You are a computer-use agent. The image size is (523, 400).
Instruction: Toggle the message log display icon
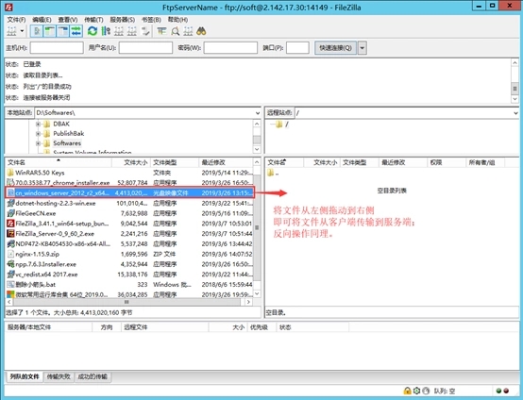[x=37, y=31]
